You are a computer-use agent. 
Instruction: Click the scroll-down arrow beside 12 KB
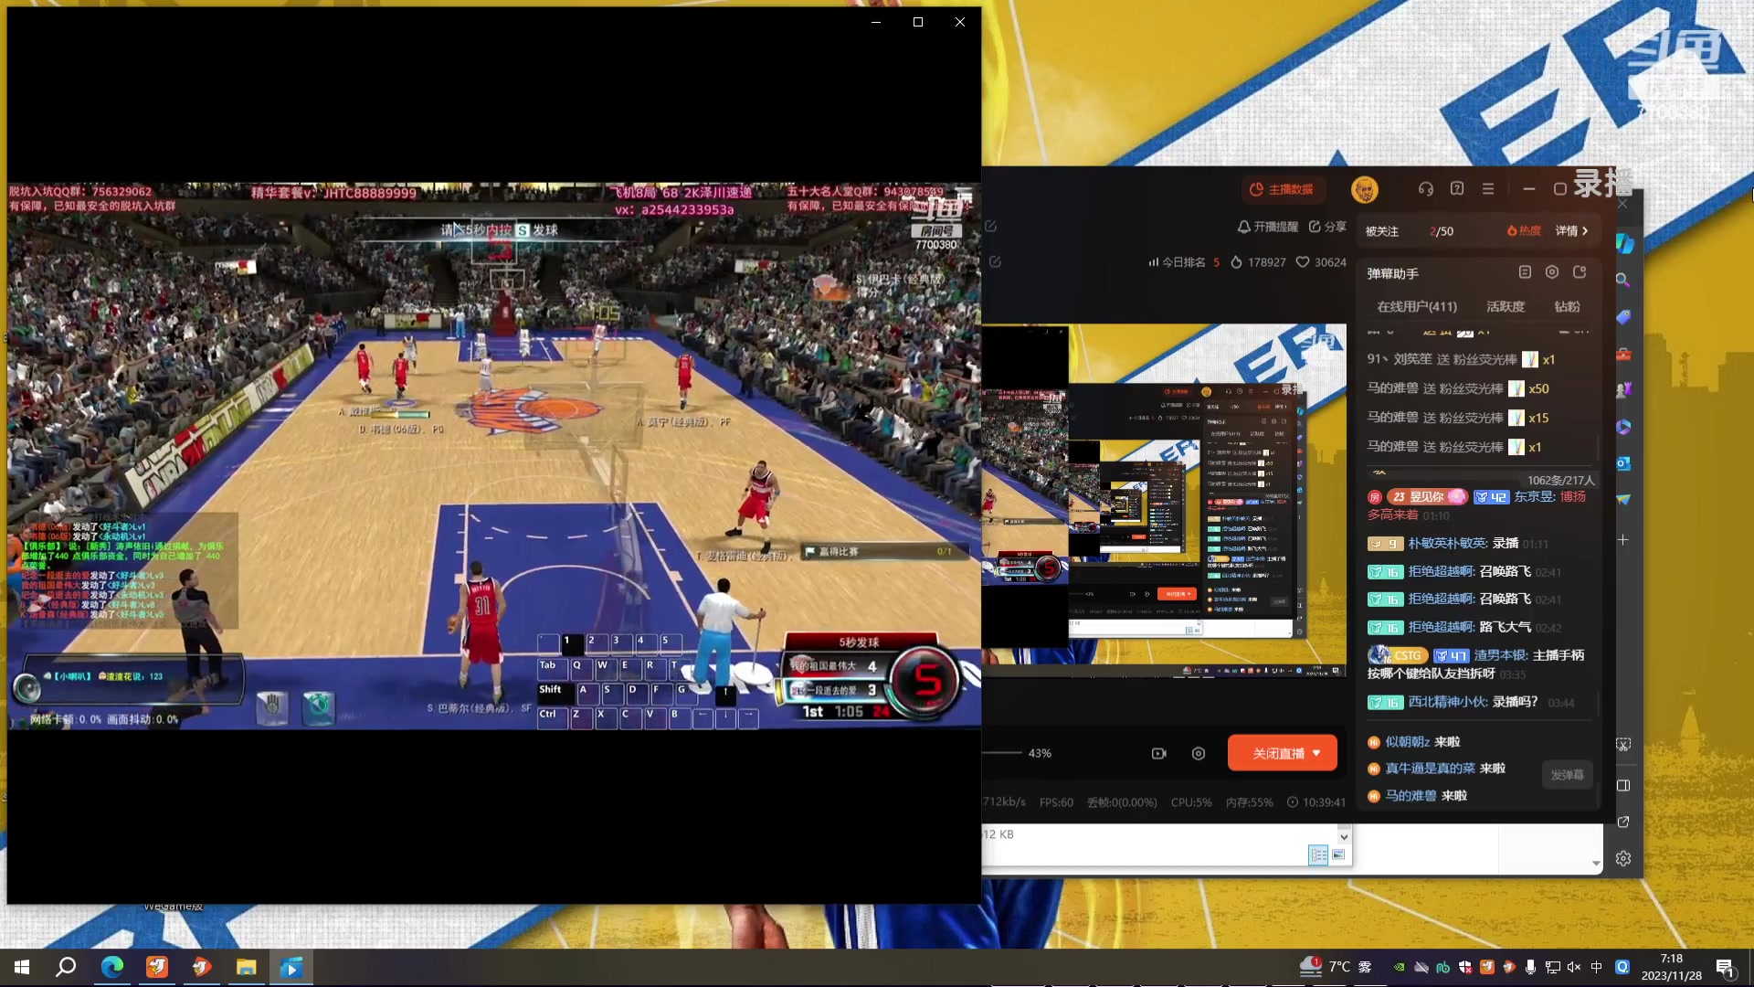coord(1344,836)
